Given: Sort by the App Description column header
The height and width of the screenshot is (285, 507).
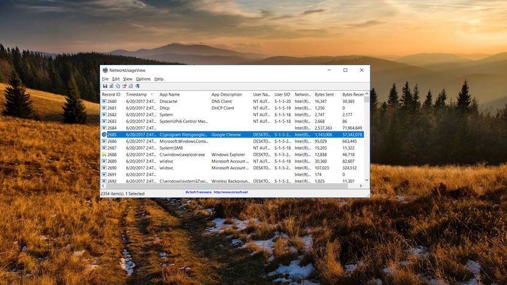Looking at the screenshot, I should tap(230, 94).
